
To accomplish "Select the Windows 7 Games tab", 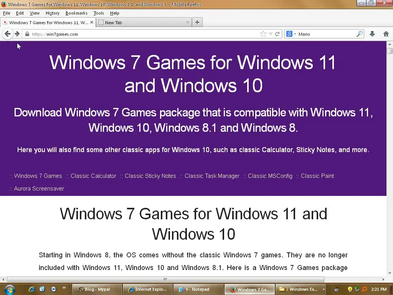I will [x=48, y=23].
